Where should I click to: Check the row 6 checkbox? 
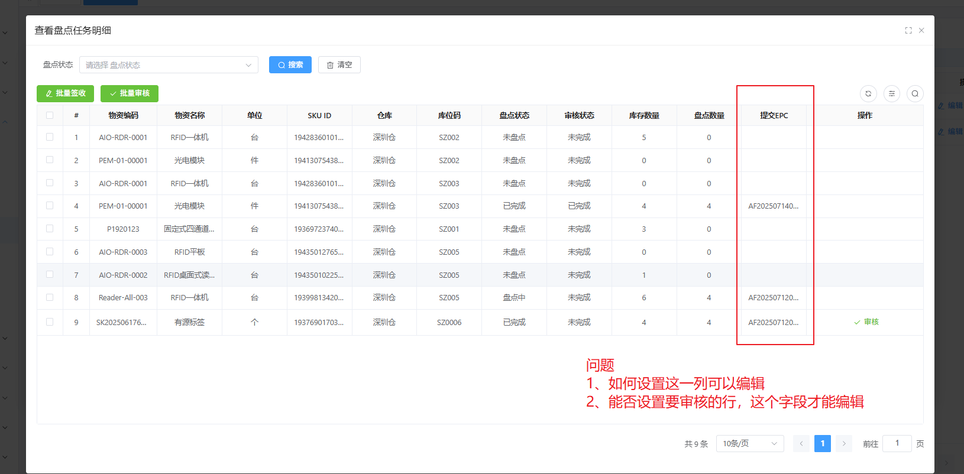click(x=50, y=252)
